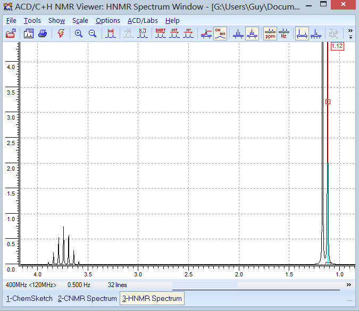Open the File menu
This screenshot has width=359, height=311.
[x=11, y=21]
